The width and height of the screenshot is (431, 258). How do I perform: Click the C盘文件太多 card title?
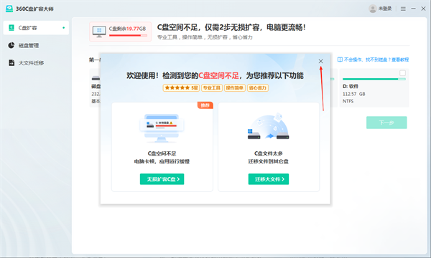pos(268,153)
